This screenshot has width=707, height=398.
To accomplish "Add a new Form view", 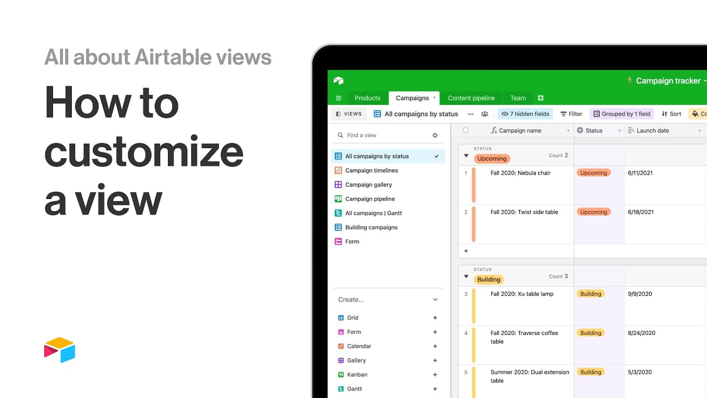I will 435,332.
